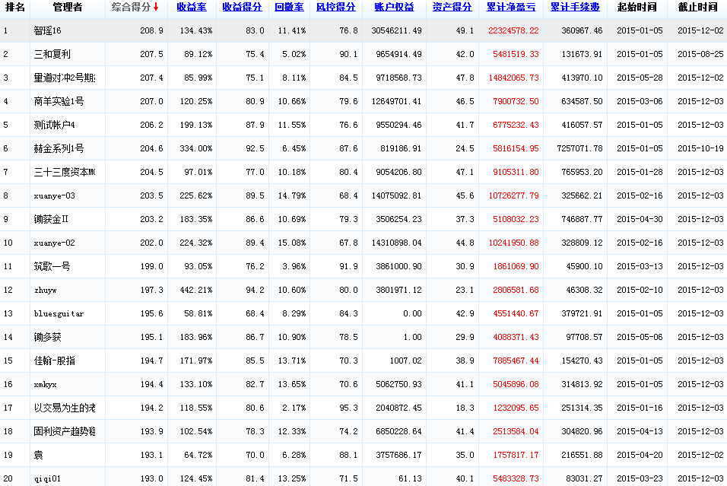Click the account equity value 30546211.49

[x=396, y=30]
